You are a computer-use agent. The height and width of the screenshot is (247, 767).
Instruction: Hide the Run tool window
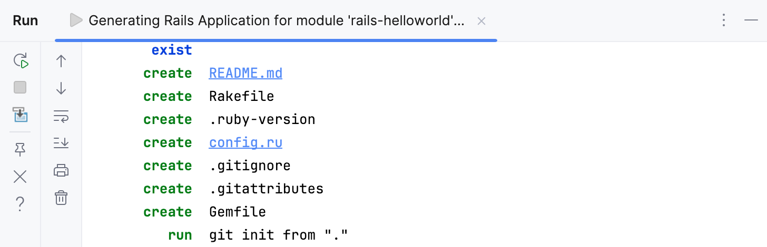751,20
